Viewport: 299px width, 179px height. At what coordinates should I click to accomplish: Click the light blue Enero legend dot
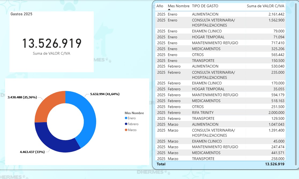[126, 118]
